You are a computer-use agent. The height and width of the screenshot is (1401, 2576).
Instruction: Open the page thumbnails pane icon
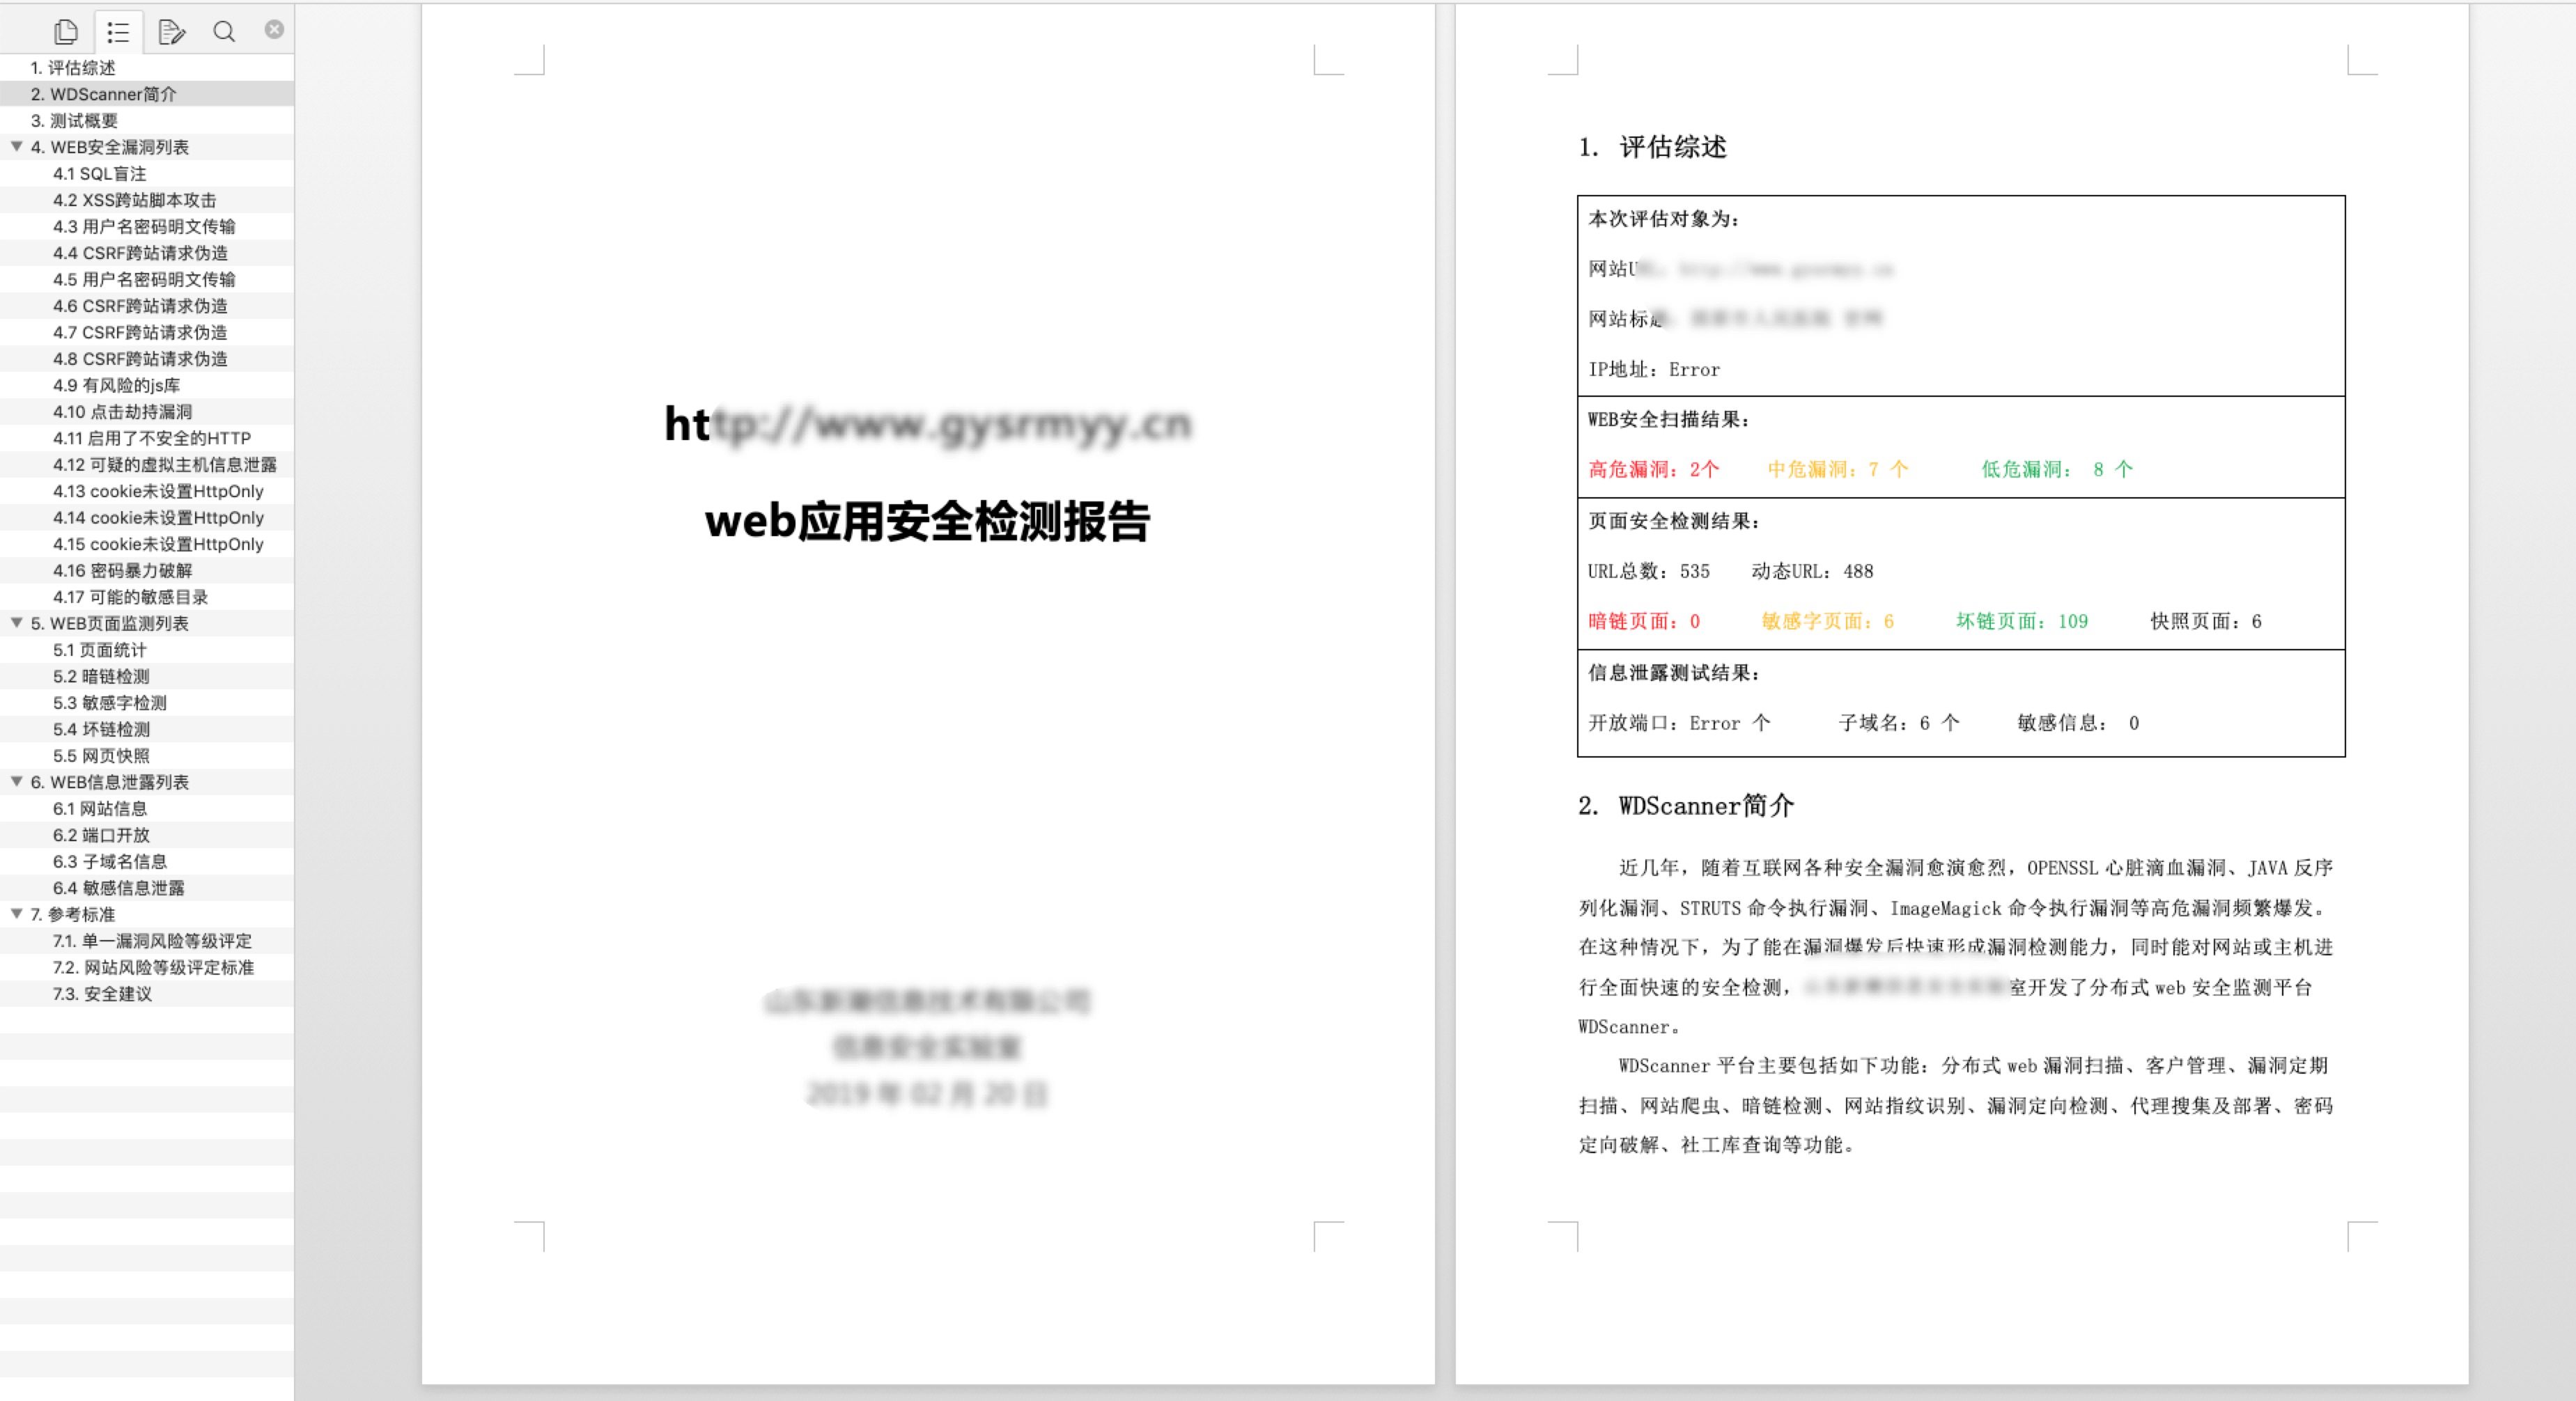[x=66, y=32]
